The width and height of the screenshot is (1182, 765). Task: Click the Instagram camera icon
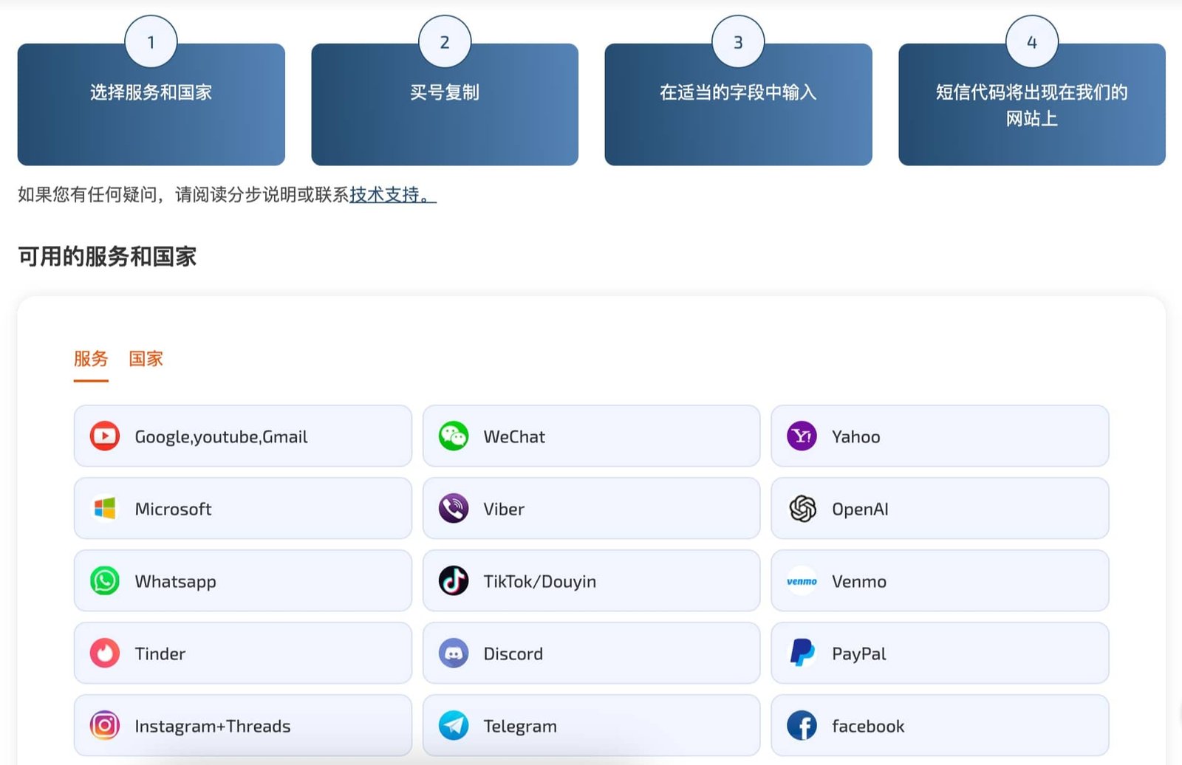(x=105, y=726)
